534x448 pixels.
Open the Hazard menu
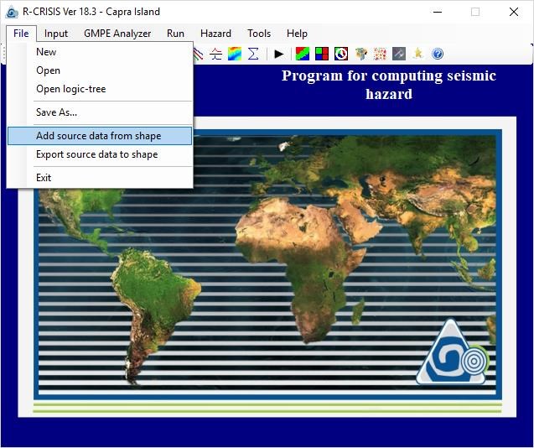[x=215, y=34]
